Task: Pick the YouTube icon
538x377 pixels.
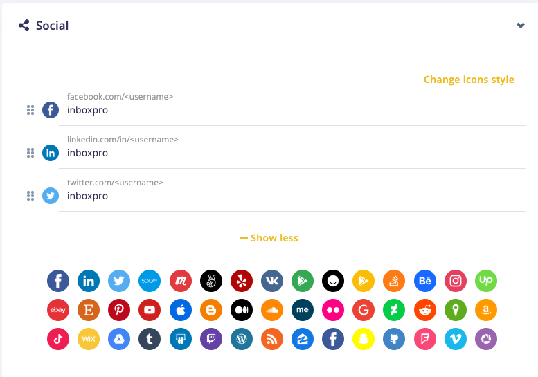Action: tap(150, 310)
